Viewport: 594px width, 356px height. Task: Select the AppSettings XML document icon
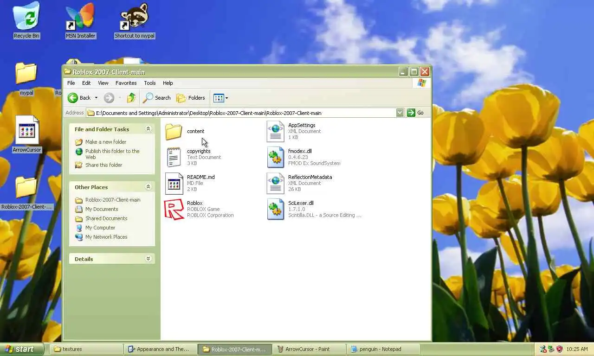(x=275, y=132)
